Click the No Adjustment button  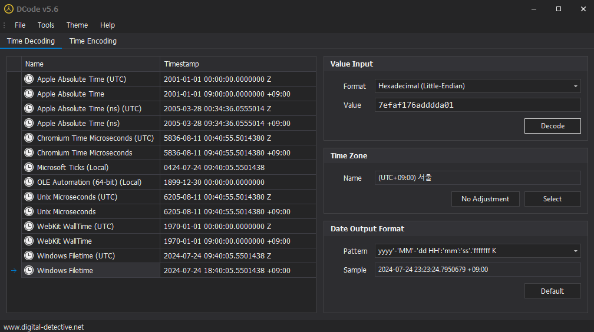coord(486,199)
